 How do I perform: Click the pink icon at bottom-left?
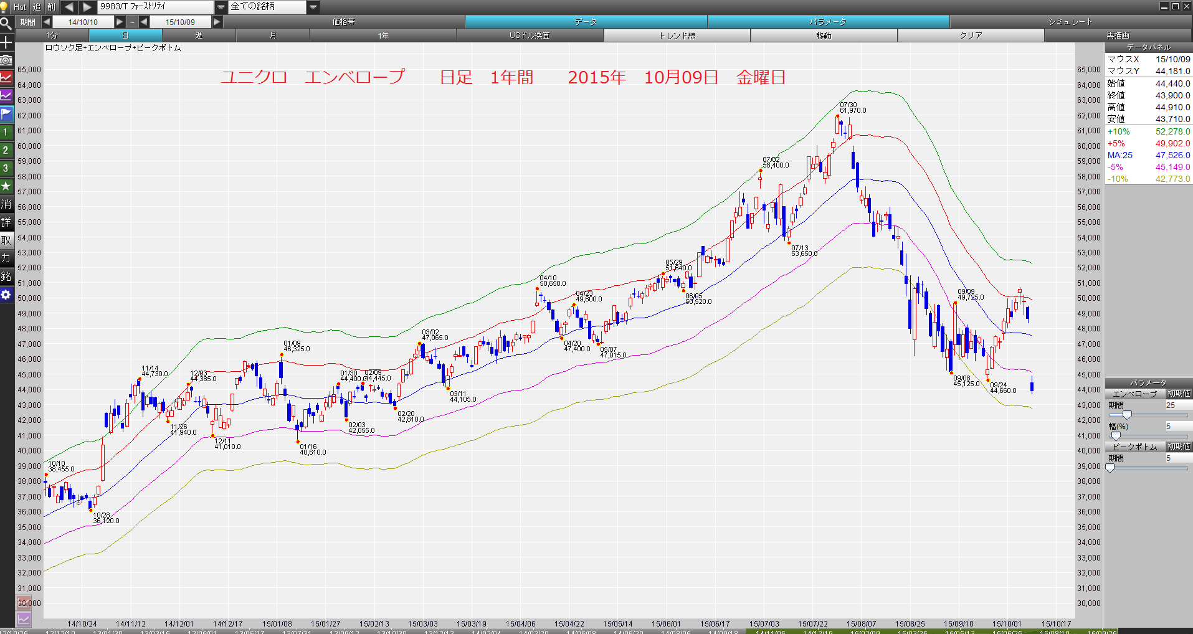[x=24, y=603]
